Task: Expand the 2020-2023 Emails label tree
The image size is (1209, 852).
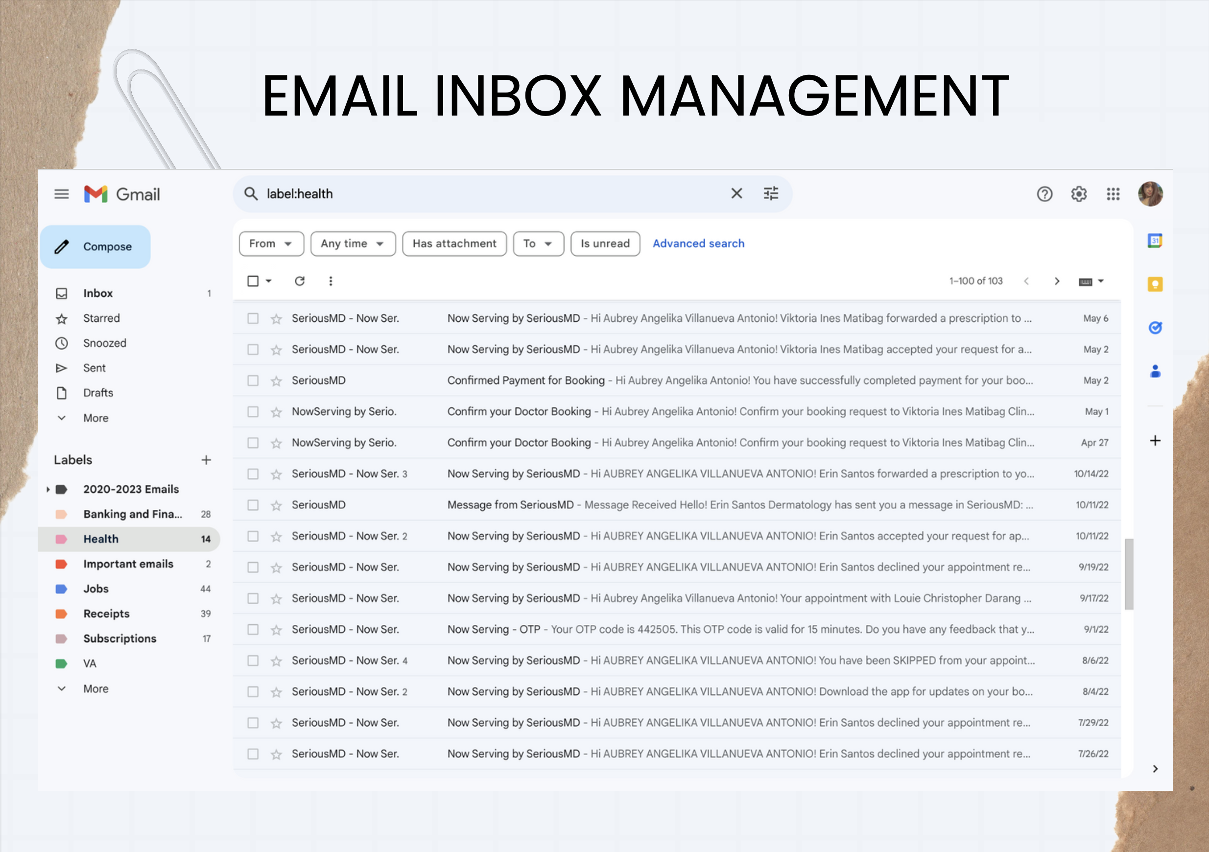Action: pos(48,489)
